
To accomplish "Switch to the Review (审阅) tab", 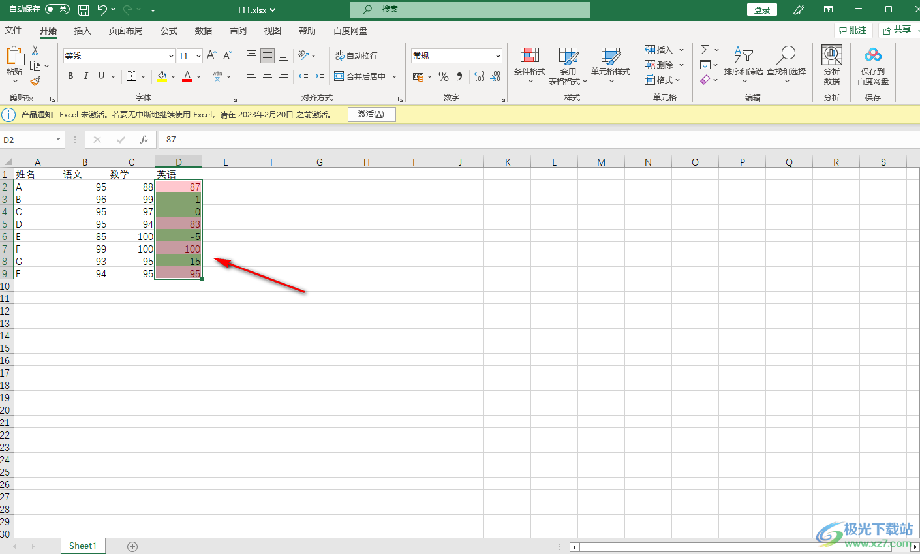I will [x=238, y=31].
